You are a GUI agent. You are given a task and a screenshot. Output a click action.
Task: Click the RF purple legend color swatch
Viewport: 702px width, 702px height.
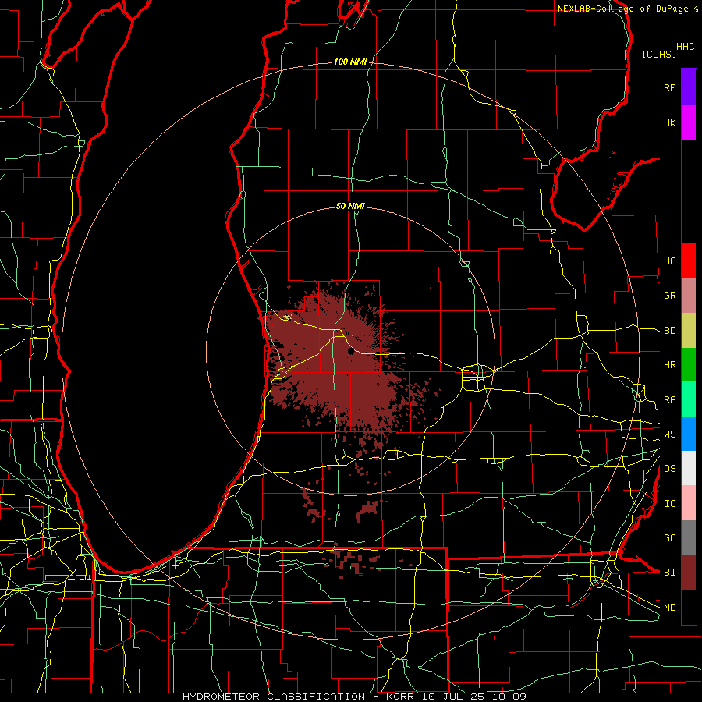click(x=689, y=87)
